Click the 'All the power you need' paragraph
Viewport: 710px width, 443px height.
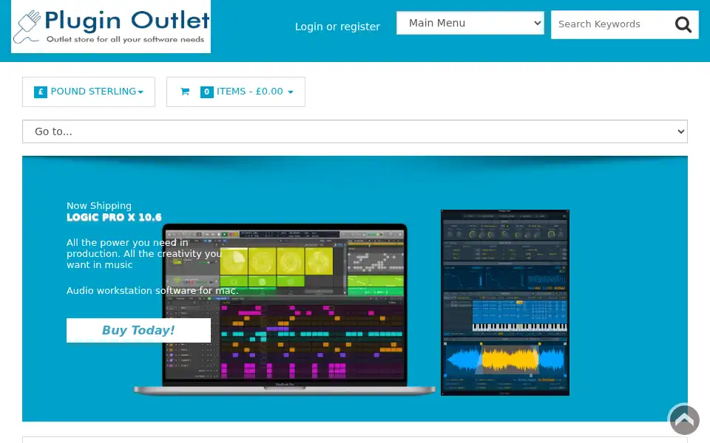click(144, 253)
